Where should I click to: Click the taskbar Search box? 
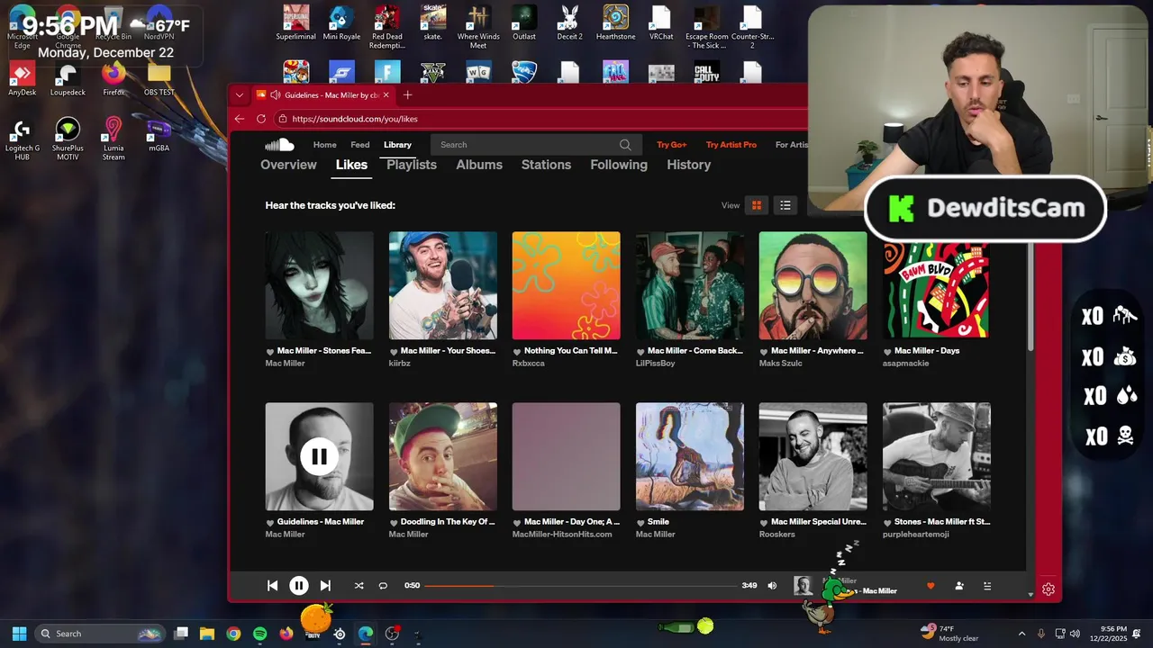[101, 634]
